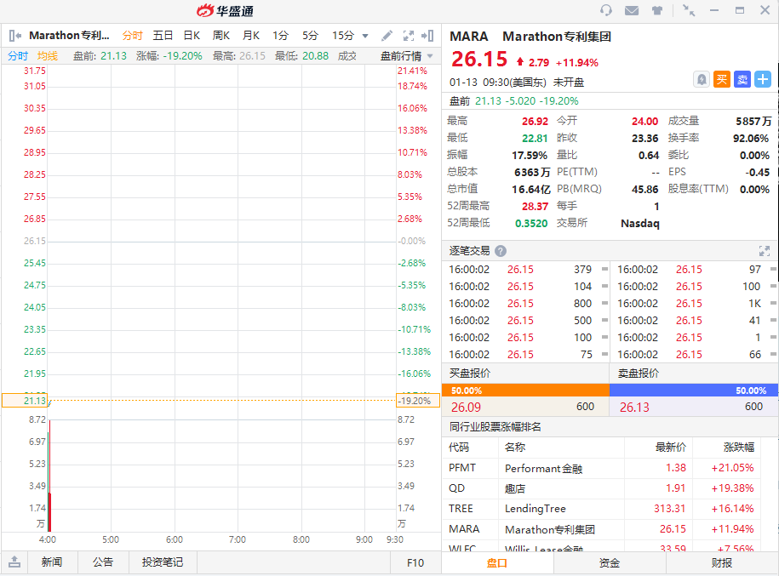Screen dimensions: 779x576
Task: Click the orange 买 buy button
Action: click(721, 79)
